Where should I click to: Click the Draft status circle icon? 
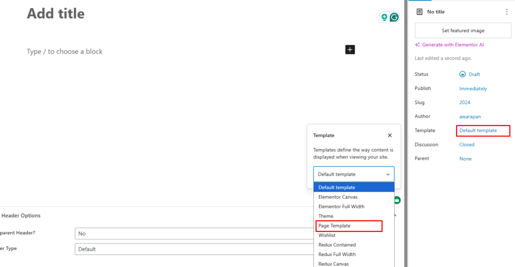click(x=463, y=74)
